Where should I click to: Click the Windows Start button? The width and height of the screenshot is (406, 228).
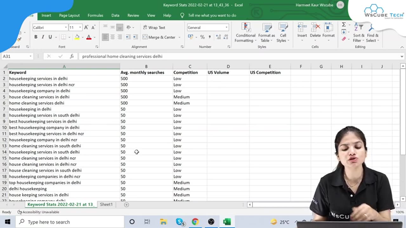pos(8,222)
